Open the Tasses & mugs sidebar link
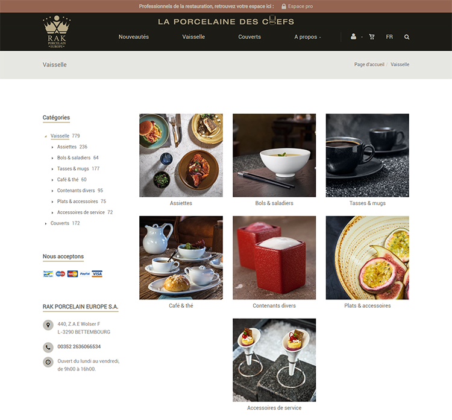The image size is (452, 420). 73,168
